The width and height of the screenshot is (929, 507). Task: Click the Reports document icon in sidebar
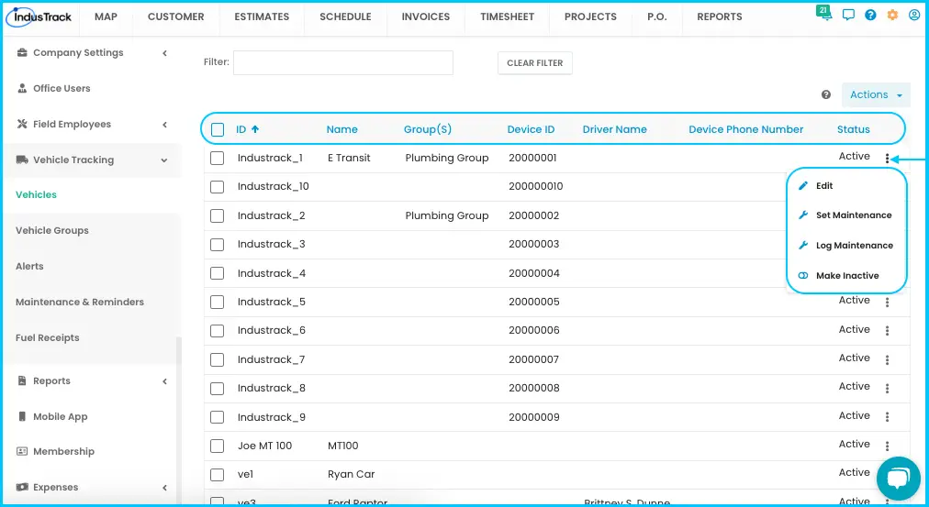(x=22, y=380)
